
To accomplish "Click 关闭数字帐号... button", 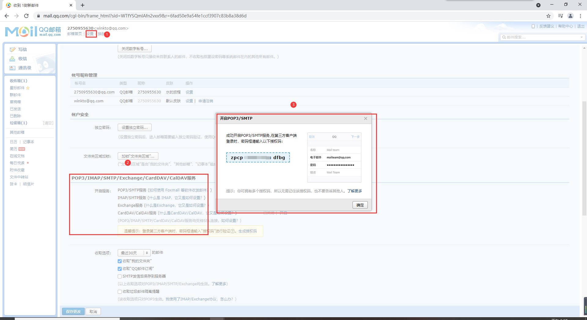I will [135, 49].
